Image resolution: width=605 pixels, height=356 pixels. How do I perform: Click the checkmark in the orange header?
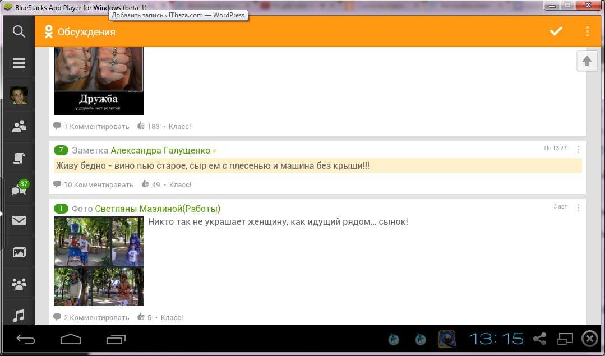click(556, 31)
